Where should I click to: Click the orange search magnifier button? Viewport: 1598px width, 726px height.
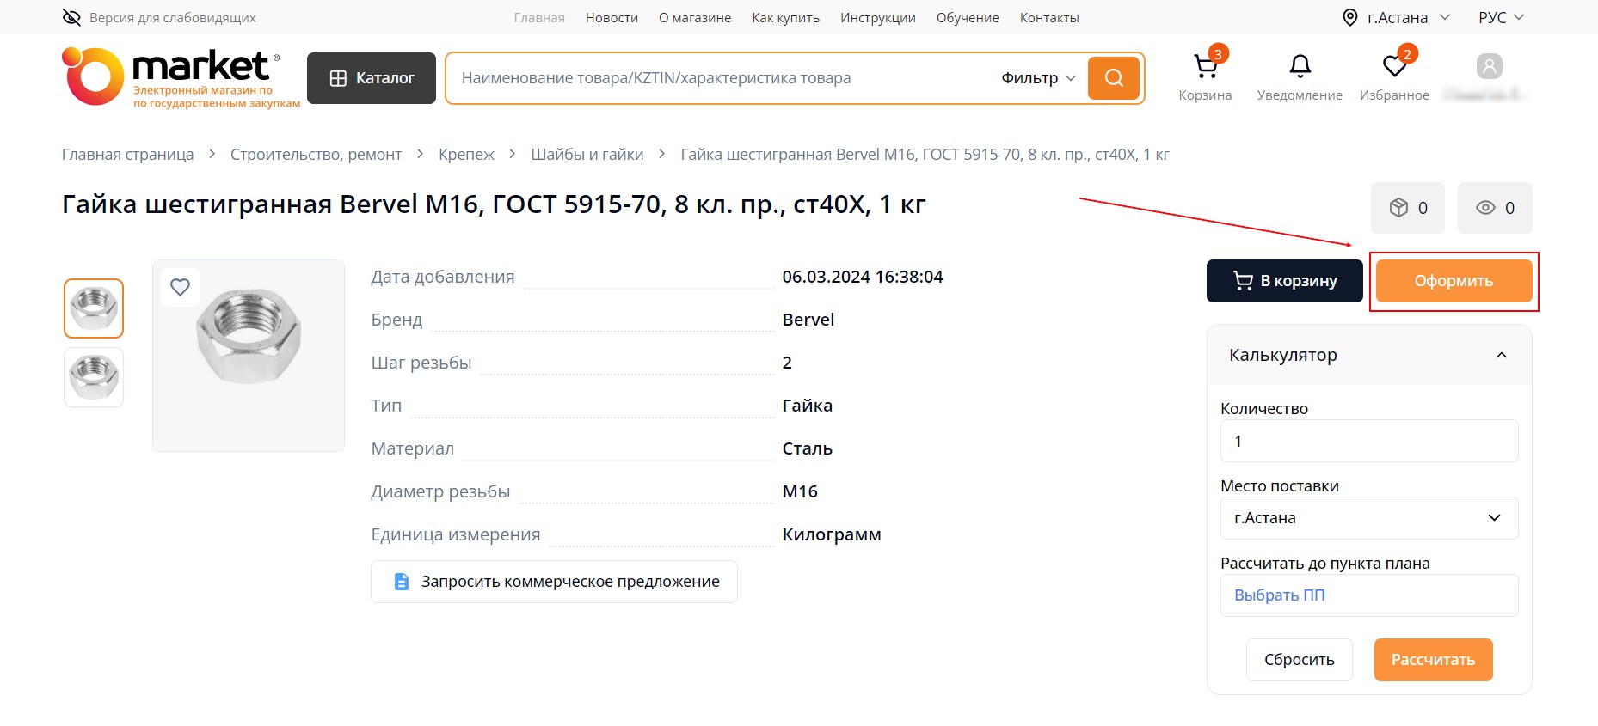coord(1114,78)
